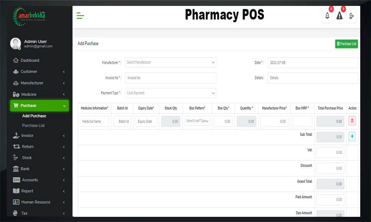Click the Admin User avatar picture
Viewport: 371px width, 222px height.
point(15,43)
